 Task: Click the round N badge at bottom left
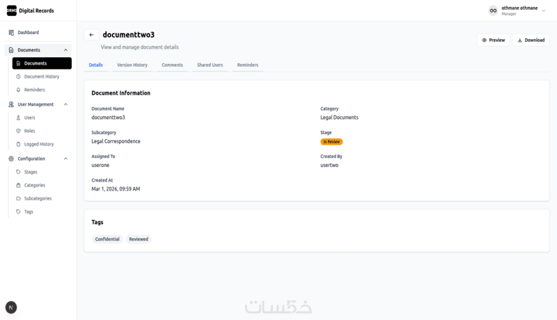click(11, 307)
